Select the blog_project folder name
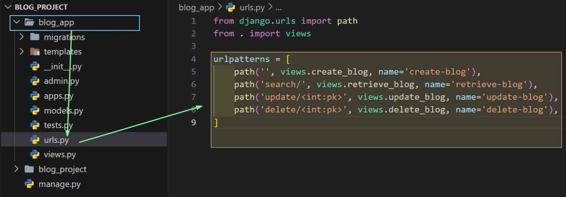 click(x=62, y=169)
